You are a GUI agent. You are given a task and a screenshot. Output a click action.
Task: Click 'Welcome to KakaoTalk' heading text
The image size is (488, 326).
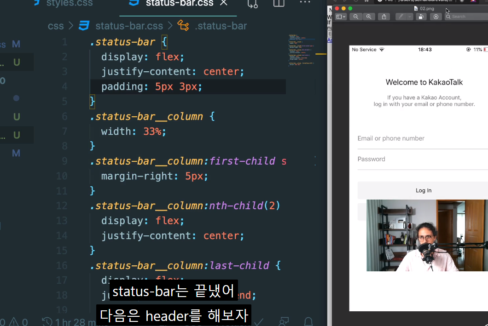424,82
